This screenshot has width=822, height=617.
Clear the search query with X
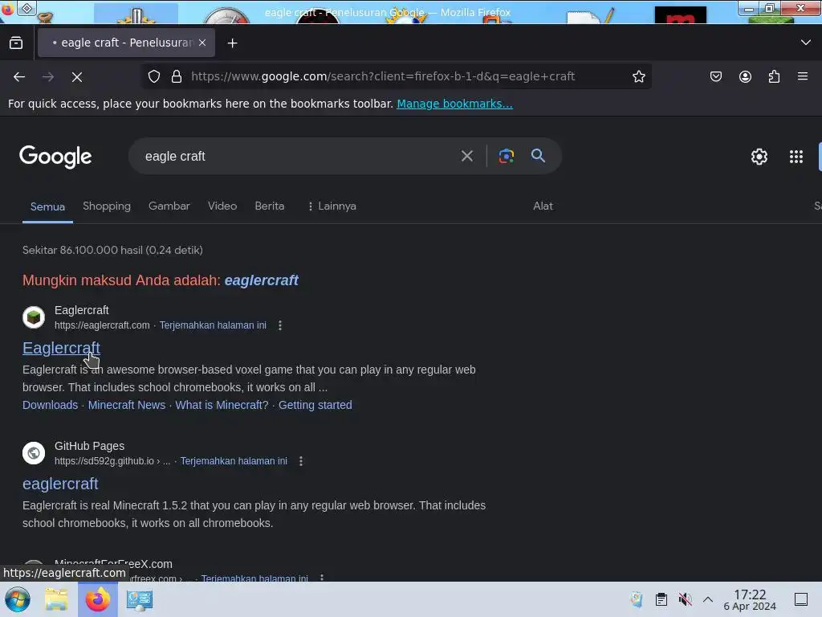[466, 156]
